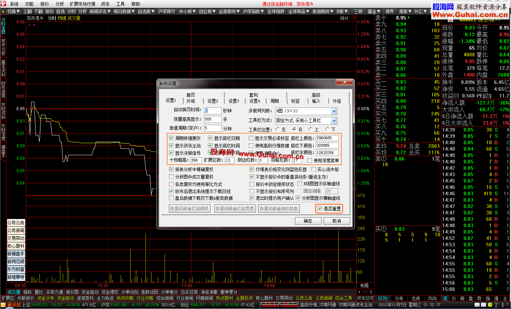Click the exclamation mark icon in status bar
The image size is (511, 309).
(x=507, y=305)
